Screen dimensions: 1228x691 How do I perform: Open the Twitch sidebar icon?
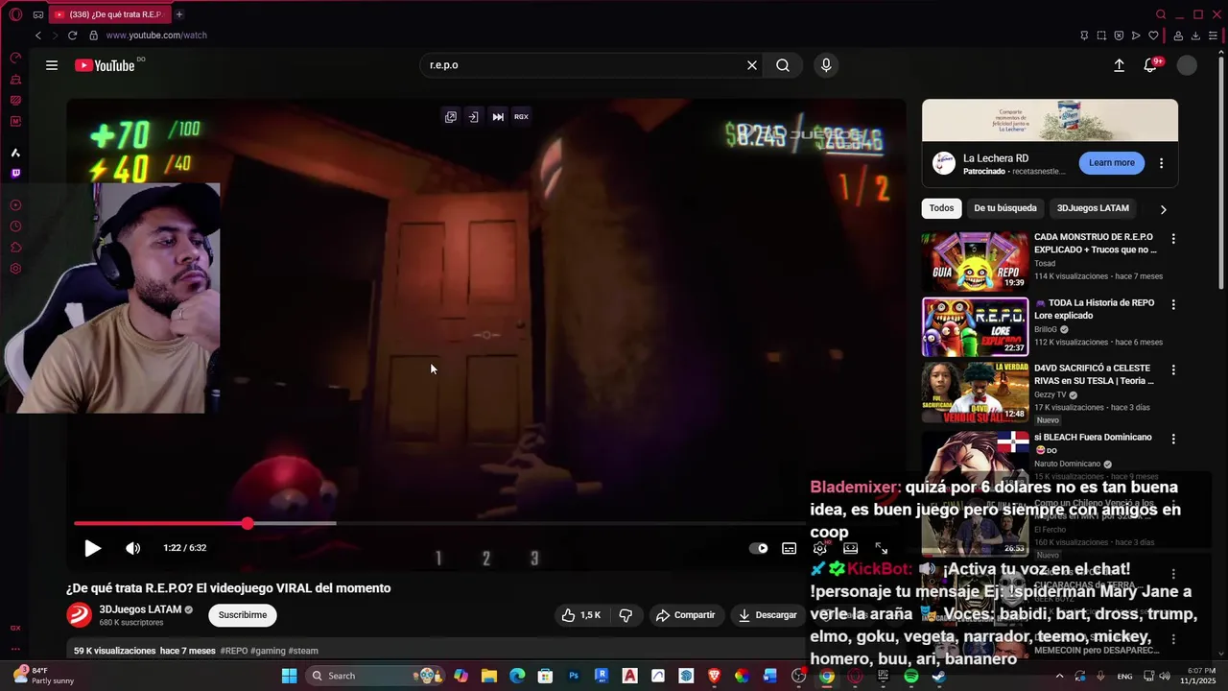click(x=15, y=174)
